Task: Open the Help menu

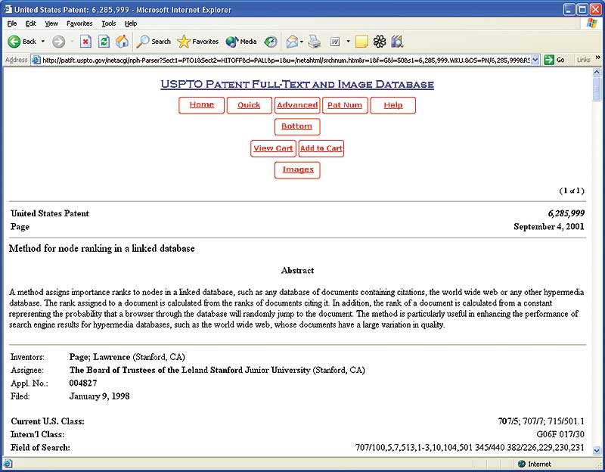Action: pos(131,23)
